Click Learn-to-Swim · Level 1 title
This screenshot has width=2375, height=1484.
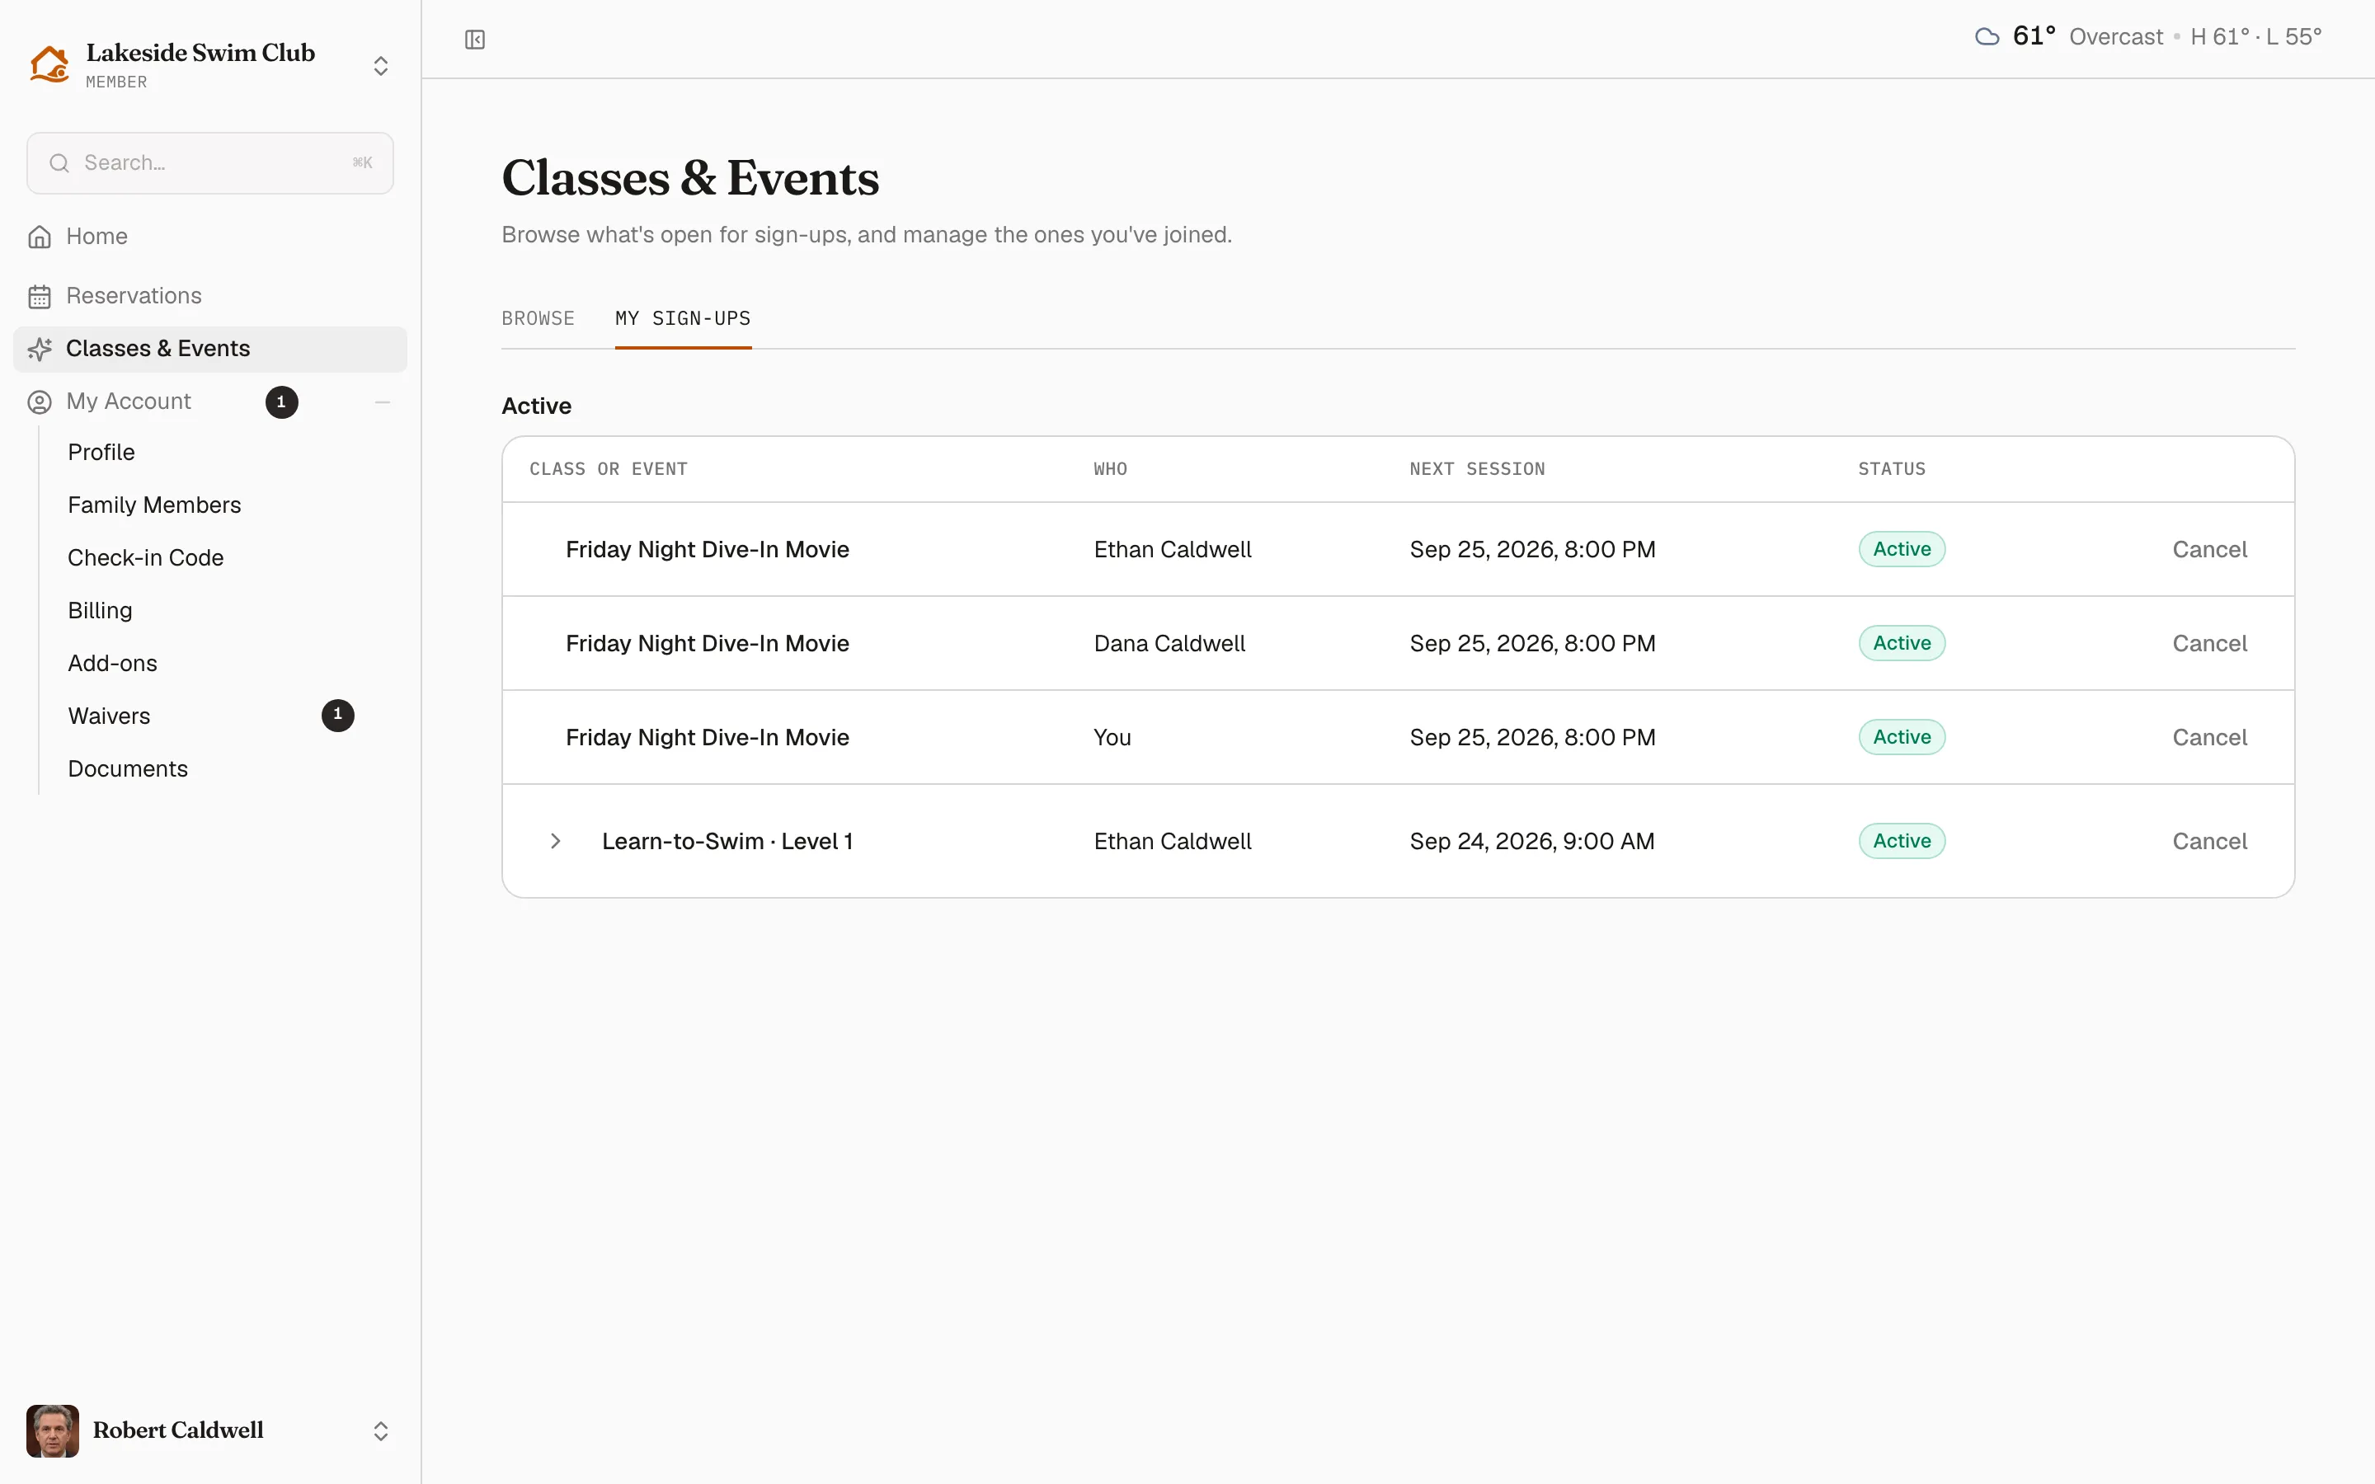(727, 842)
